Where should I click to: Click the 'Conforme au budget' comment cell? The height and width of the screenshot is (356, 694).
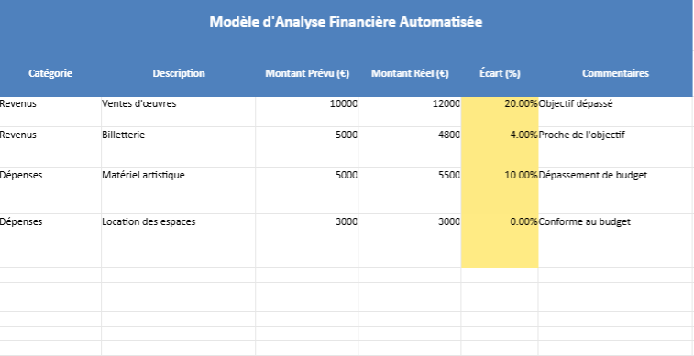point(615,241)
